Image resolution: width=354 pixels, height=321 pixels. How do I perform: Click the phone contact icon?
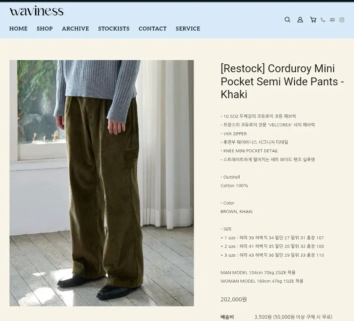pyautogui.click(x=323, y=20)
